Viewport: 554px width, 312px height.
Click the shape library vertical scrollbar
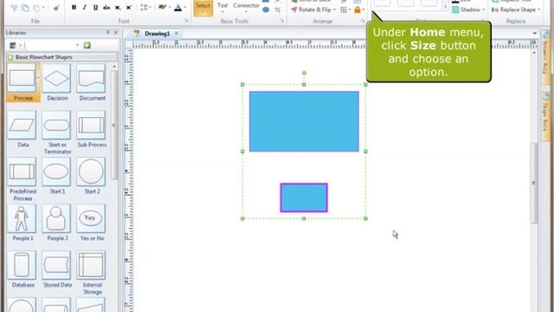point(114,124)
